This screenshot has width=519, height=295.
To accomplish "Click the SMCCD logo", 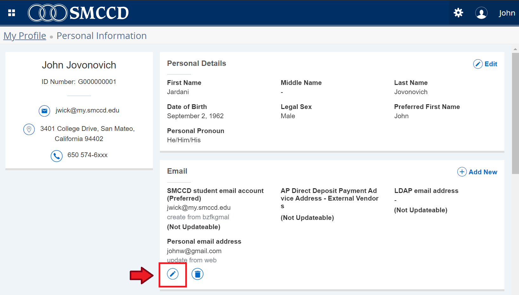I will point(78,13).
